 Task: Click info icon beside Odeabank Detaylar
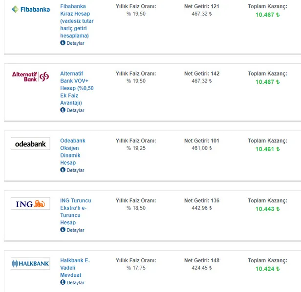63,170
